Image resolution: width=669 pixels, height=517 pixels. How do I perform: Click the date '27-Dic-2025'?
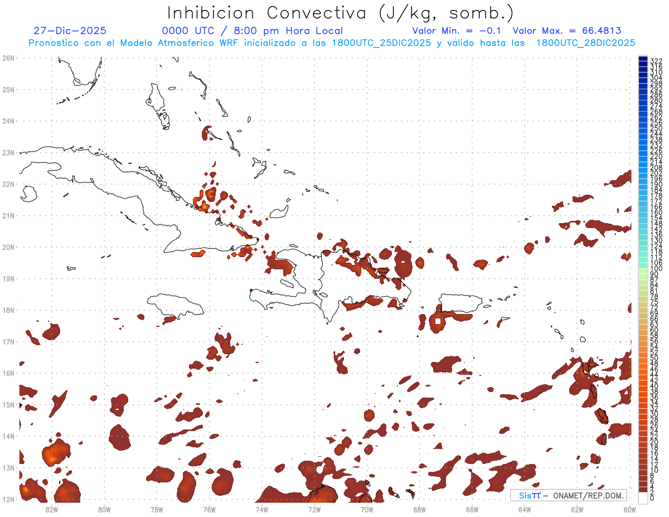[70, 31]
